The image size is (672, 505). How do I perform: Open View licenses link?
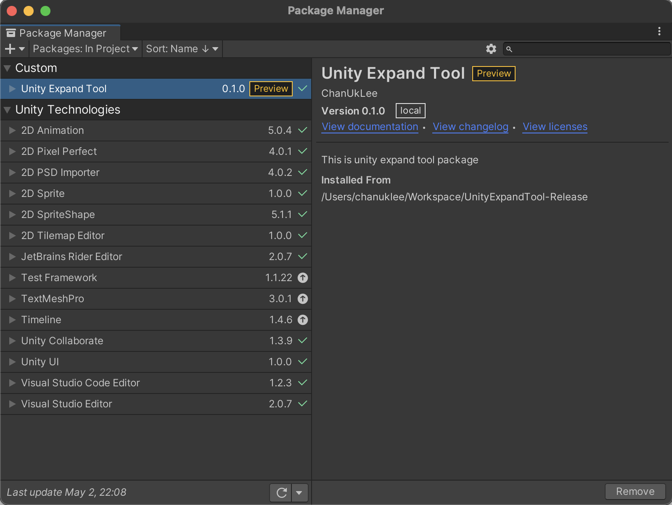[x=555, y=127]
